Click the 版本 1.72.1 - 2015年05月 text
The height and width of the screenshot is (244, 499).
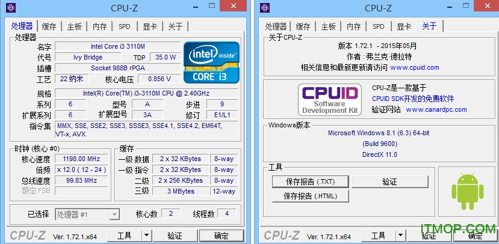point(377,46)
